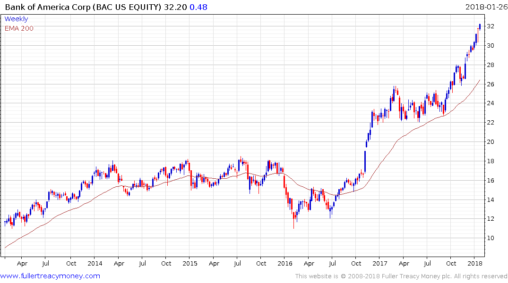Click the x-axis label 2018
This screenshot has height=283, width=508.
coord(475,263)
